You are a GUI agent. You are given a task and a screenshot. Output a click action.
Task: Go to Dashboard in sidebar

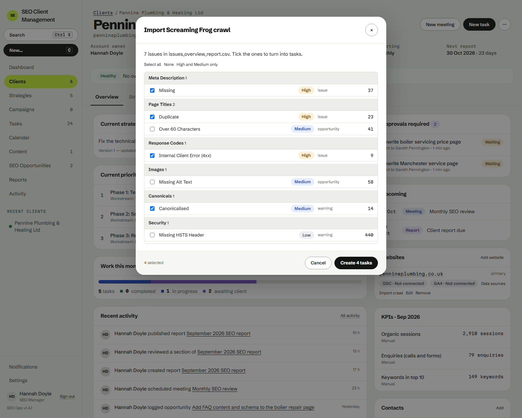click(x=41, y=67)
